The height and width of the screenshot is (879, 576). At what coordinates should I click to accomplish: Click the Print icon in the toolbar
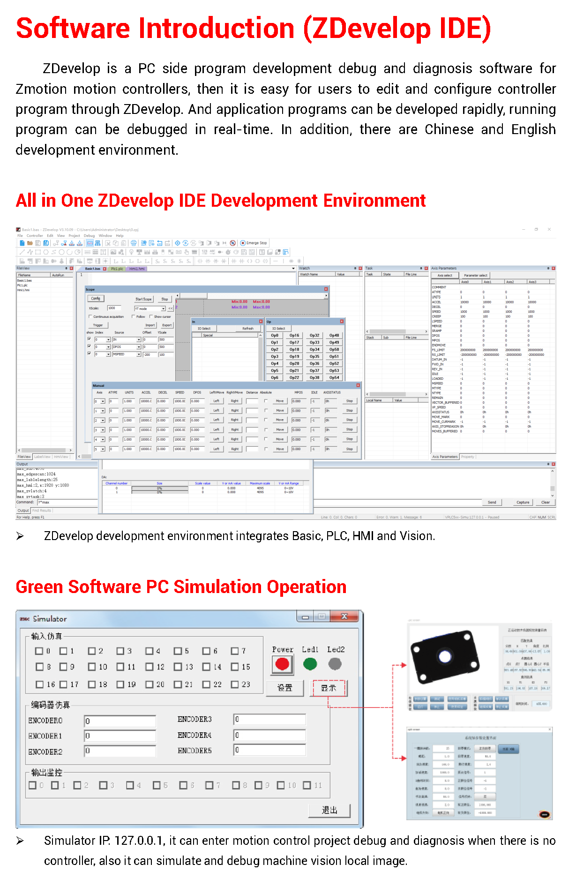click(134, 243)
